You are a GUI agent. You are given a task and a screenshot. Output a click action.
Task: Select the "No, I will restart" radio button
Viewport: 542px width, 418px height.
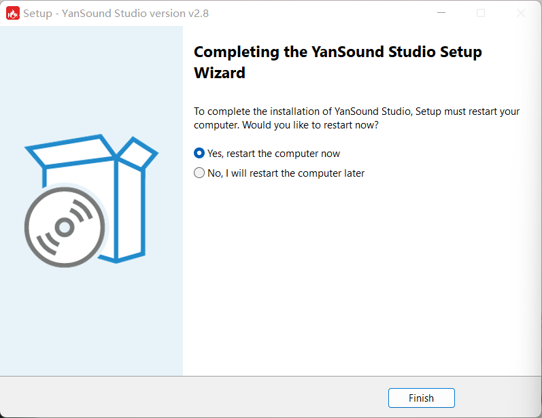(x=199, y=173)
